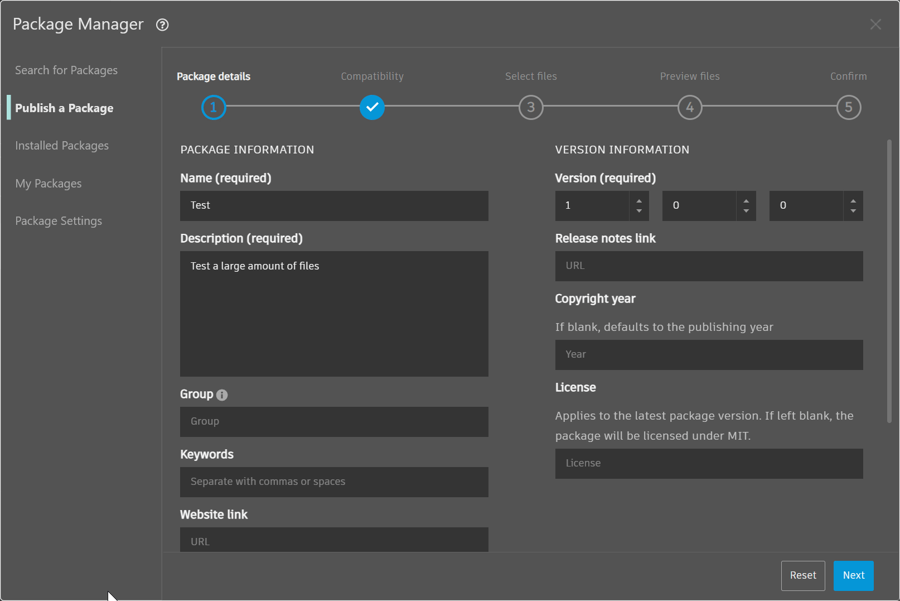Click the Reset button
Viewport: 900px width, 601px height.
802,575
